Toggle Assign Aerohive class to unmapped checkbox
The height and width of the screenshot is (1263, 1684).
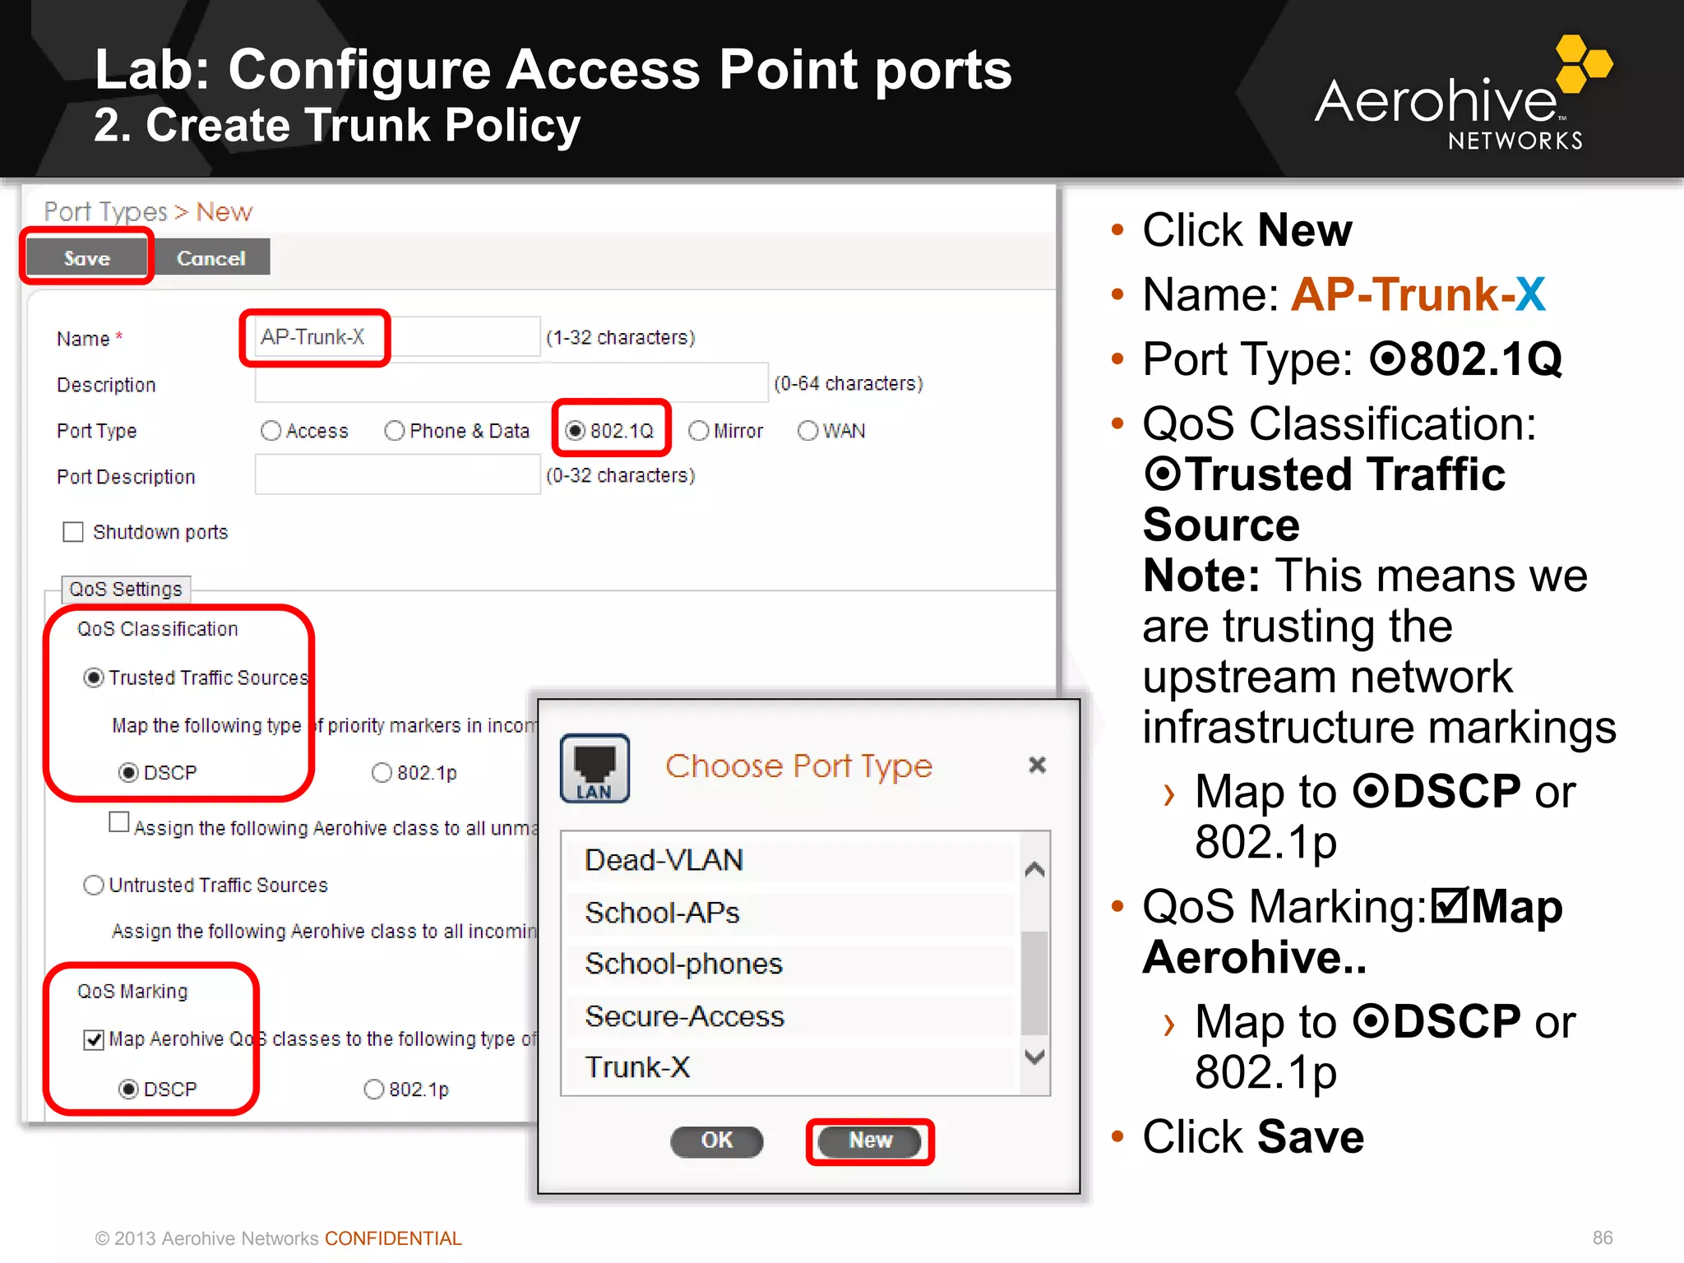click(119, 822)
